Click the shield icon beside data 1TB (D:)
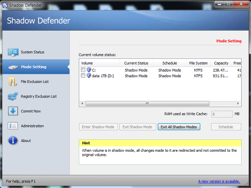Screen dimensions: 251x188 [x=89, y=75]
